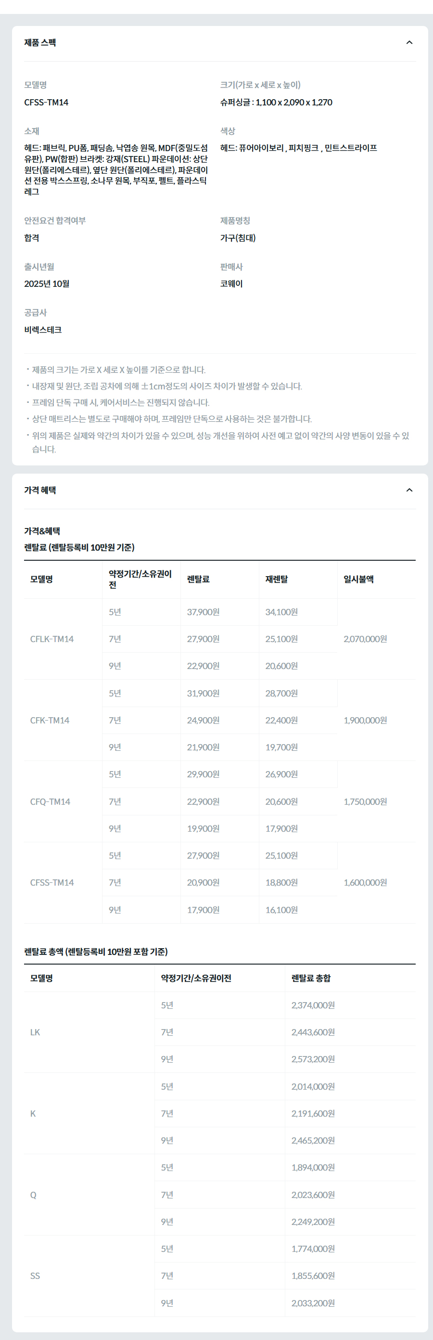Click the release date '2025년 10월'
The height and width of the screenshot is (1340, 433).
[x=47, y=283]
